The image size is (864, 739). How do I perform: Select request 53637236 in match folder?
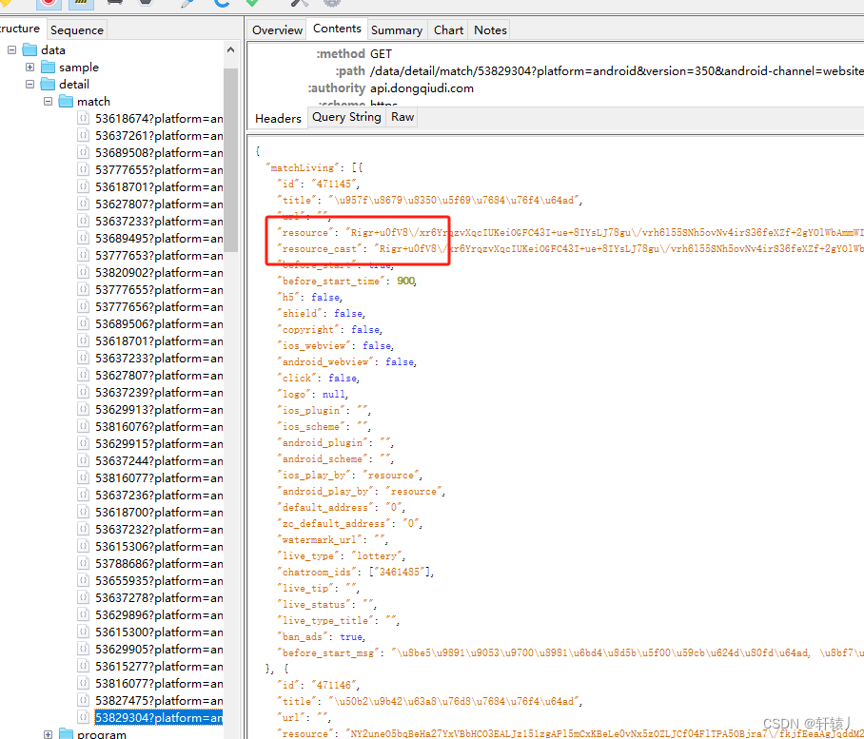click(x=159, y=495)
